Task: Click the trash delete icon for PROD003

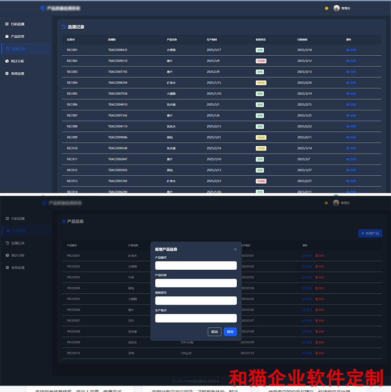Action: pyautogui.click(x=317, y=277)
